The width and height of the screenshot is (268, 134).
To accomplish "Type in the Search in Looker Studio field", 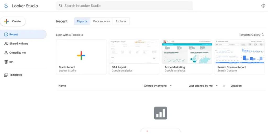I will coord(126,6).
